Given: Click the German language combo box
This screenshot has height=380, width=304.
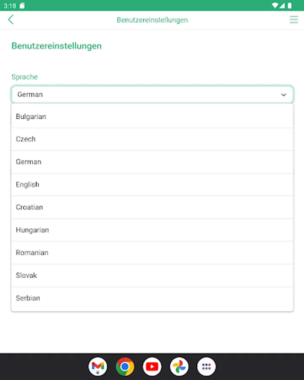Looking at the screenshot, I should [x=152, y=94].
